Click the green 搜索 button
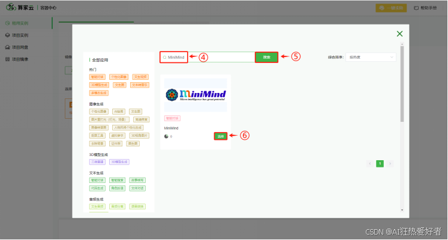 point(266,57)
